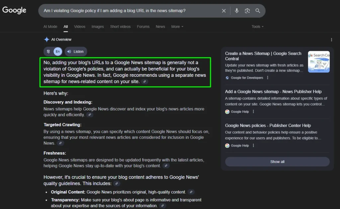
Task: Open three-dot menu on Google News policies result
Action: [253, 146]
